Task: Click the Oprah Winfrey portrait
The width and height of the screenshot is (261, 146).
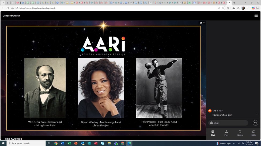Action: (101, 88)
